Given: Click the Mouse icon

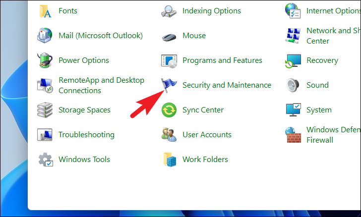Looking at the screenshot, I should 169,37.
